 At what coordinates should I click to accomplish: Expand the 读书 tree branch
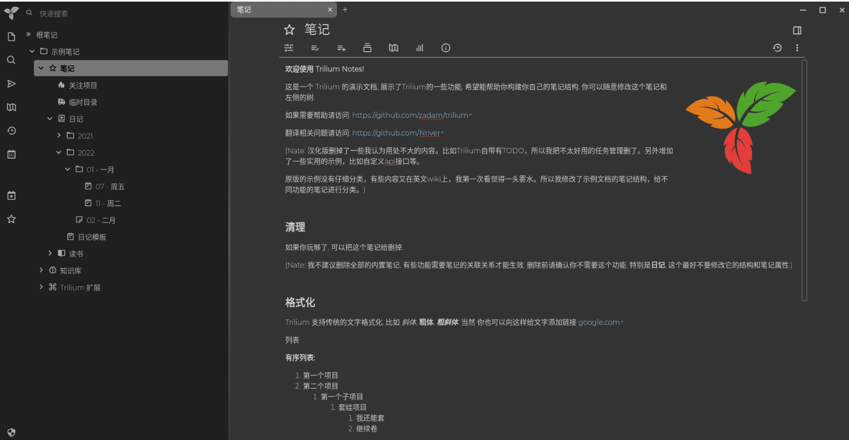click(50, 253)
